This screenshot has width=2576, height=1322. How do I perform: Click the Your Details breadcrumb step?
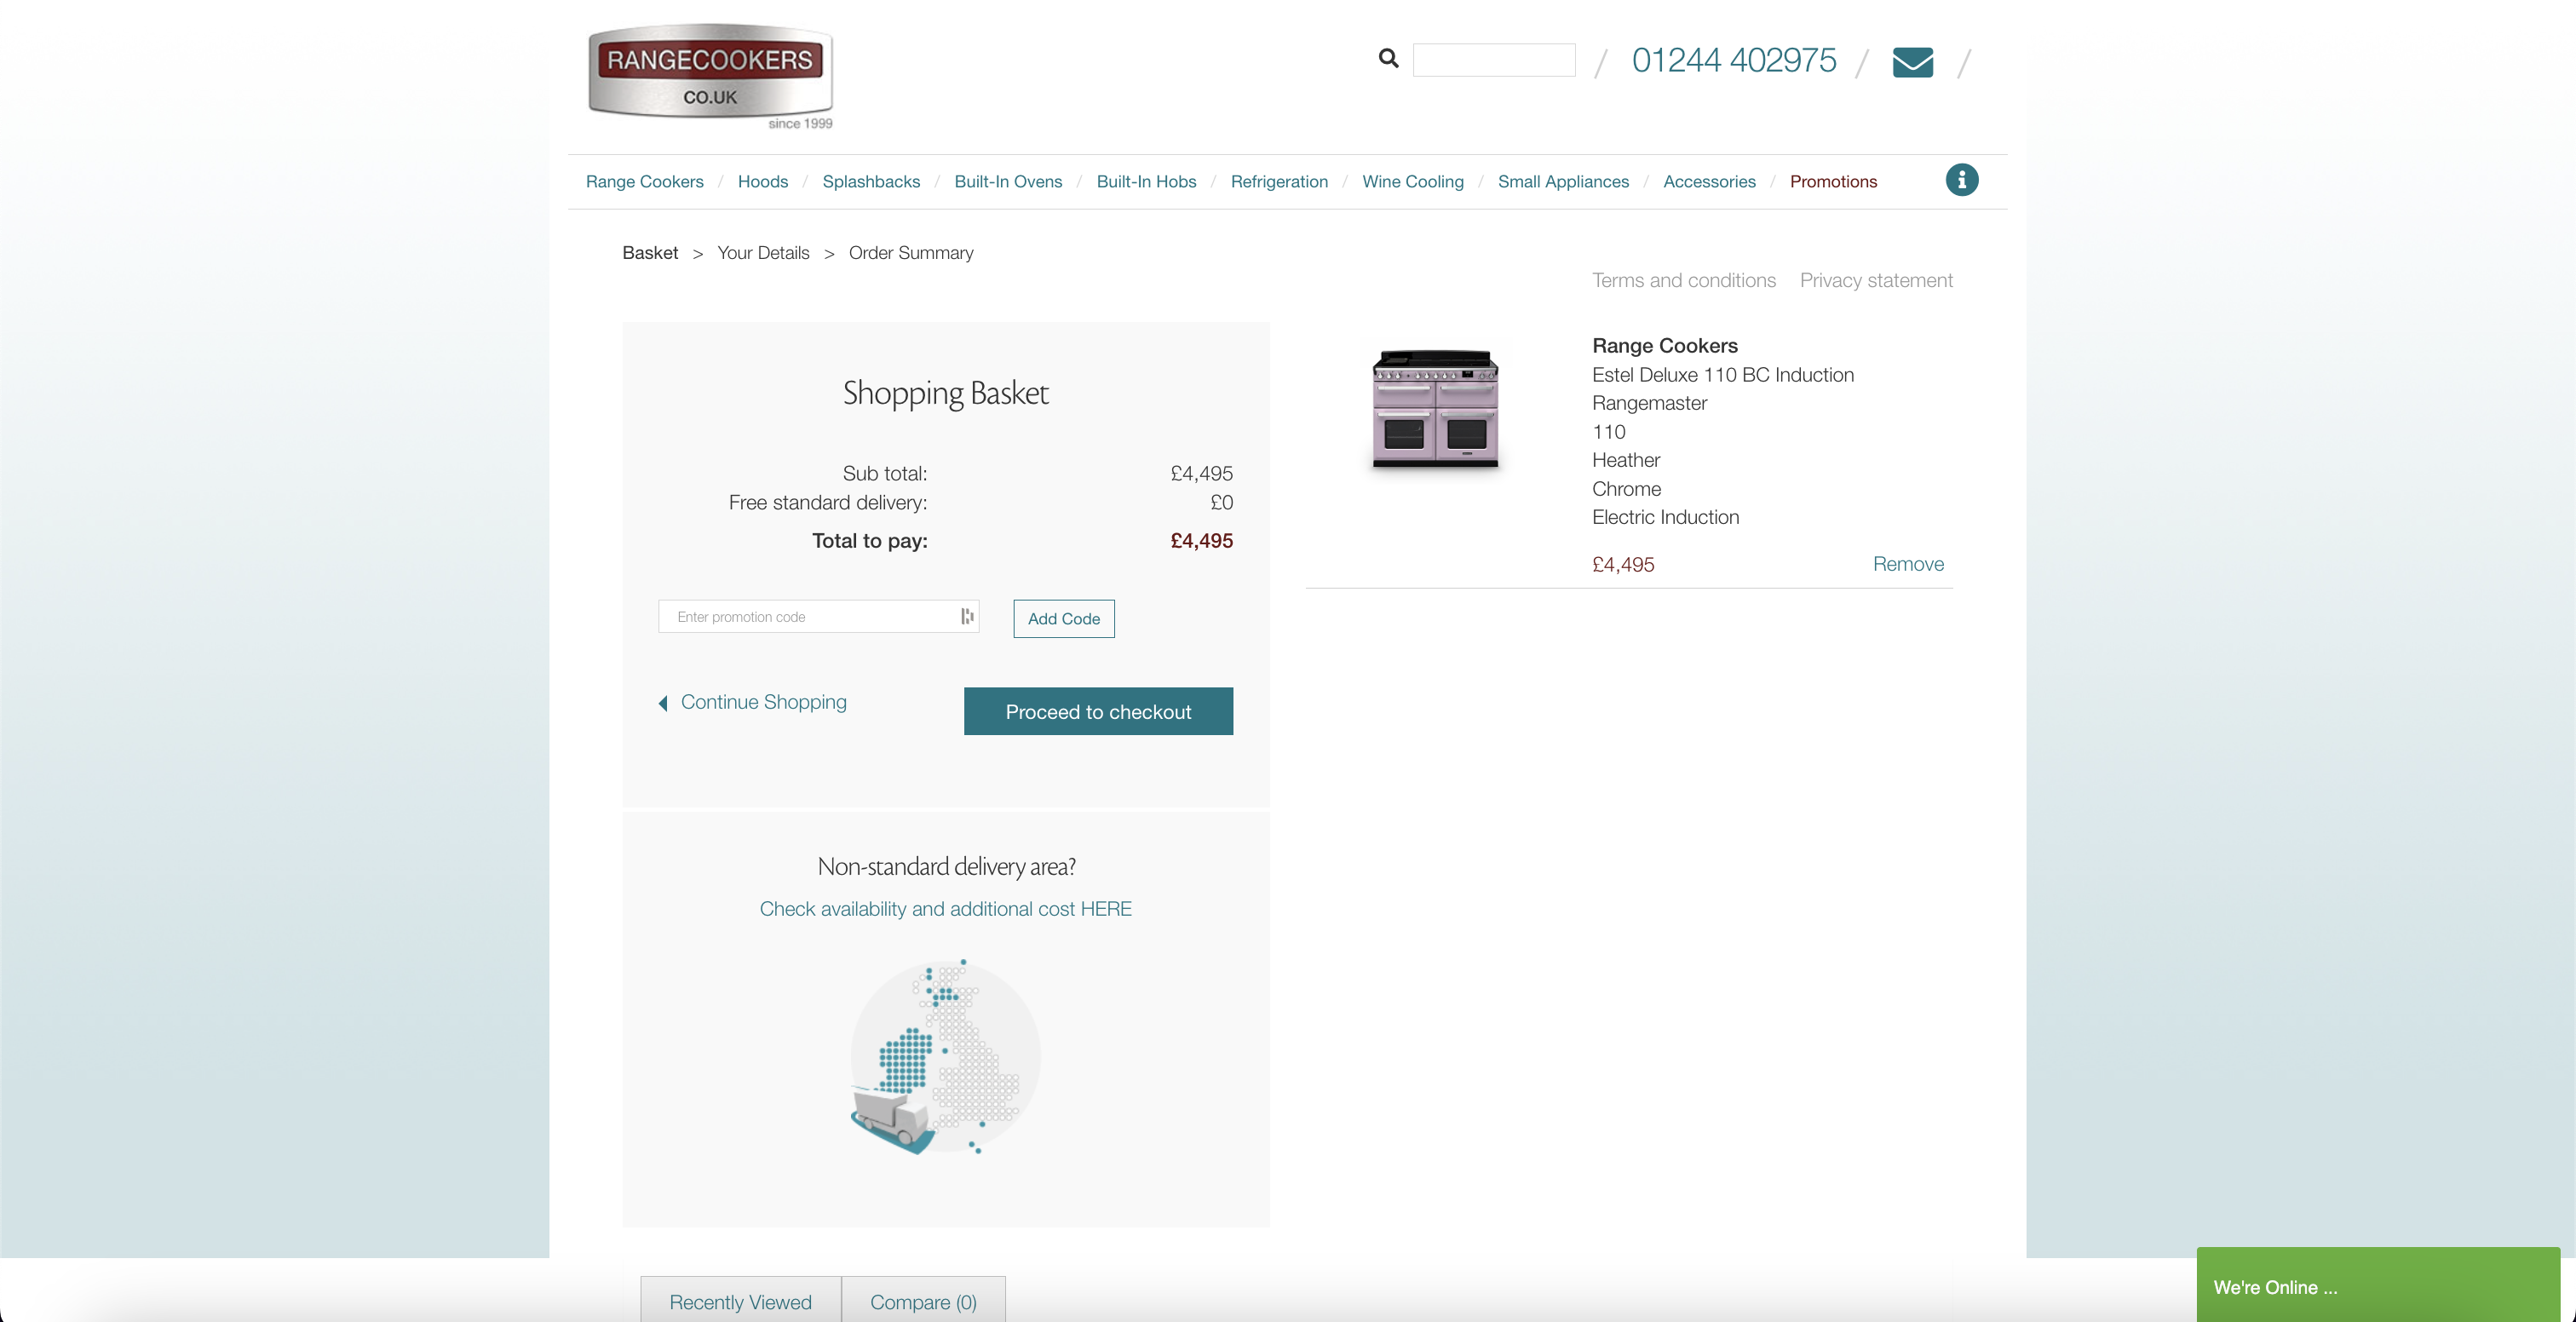coord(762,253)
